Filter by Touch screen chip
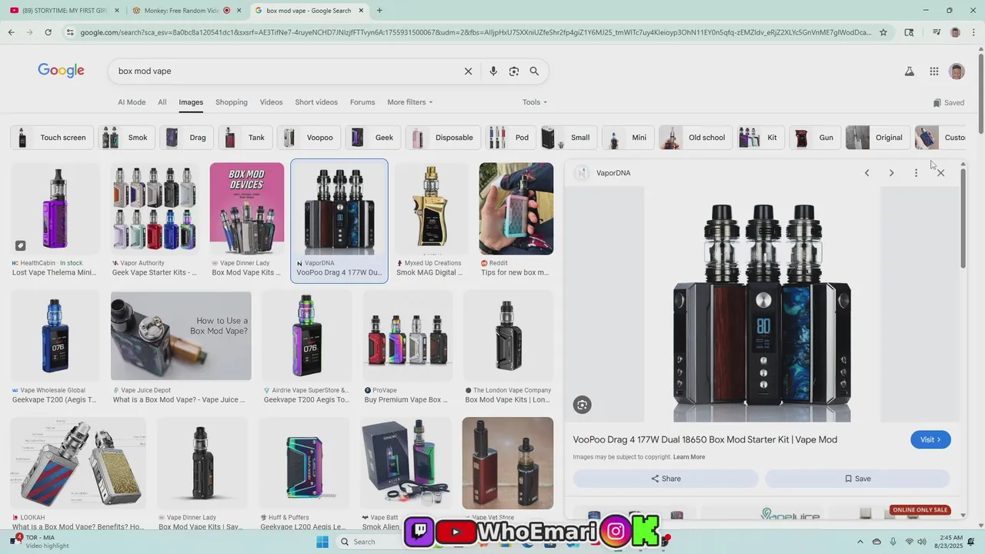The height and width of the screenshot is (554, 985). point(52,138)
